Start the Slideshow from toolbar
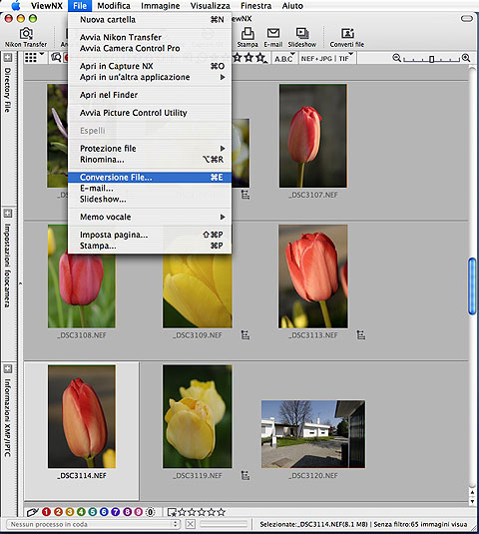Image resolution: width=479 pixels, height=534 pixels. (302, 37)
